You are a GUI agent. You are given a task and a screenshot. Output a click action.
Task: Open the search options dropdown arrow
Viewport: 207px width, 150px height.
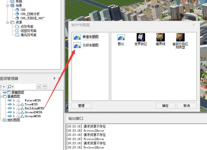click(13, 87)
